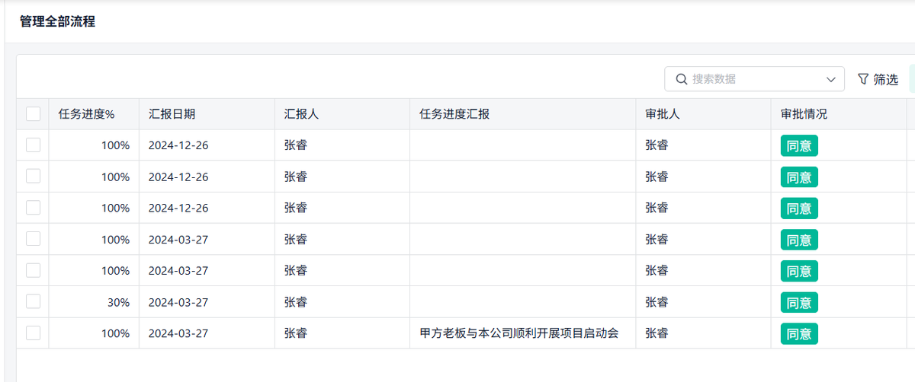Open the 筛选 filter button
This screenshot has height=382, width=915.
878,79
